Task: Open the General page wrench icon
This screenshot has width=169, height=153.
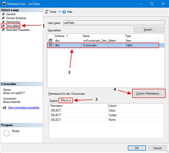Action: [4, 14]
